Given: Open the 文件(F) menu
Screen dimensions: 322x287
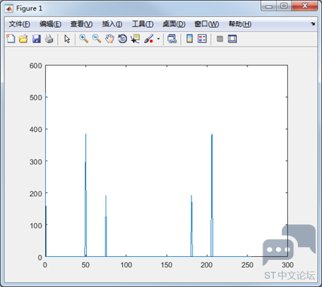Looking at the screenshot, I should coord(20,24).
